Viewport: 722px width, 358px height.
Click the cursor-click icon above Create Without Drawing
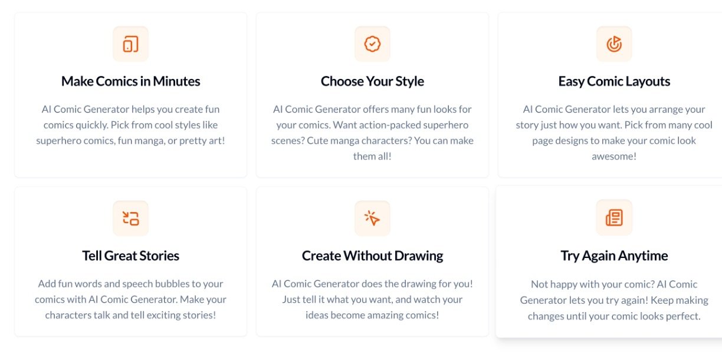(372, 218)
